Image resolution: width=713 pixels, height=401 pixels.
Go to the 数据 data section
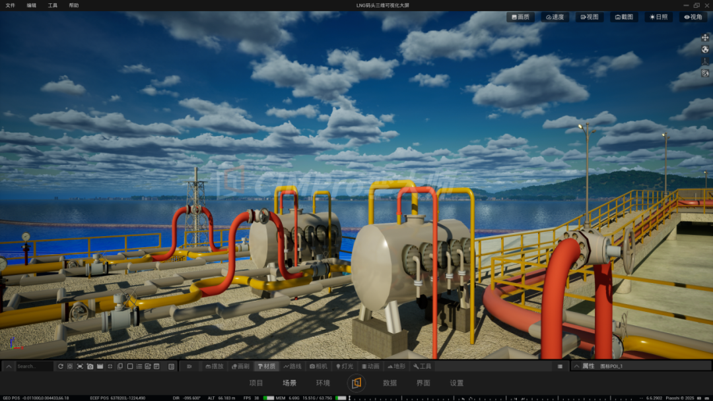390,383
